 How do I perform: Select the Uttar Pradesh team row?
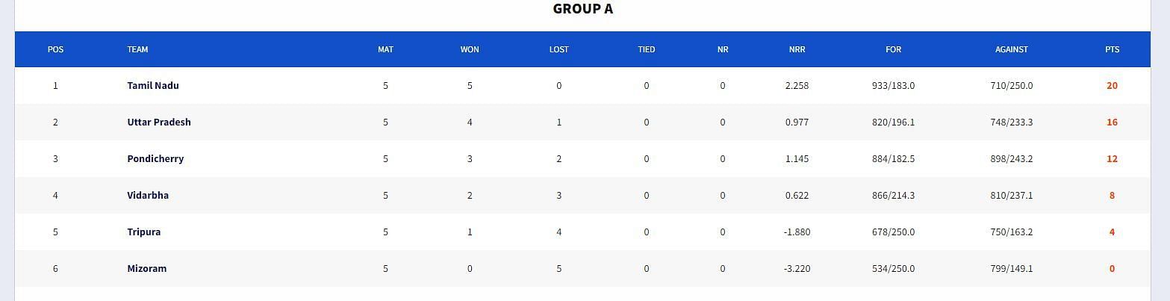582,122
